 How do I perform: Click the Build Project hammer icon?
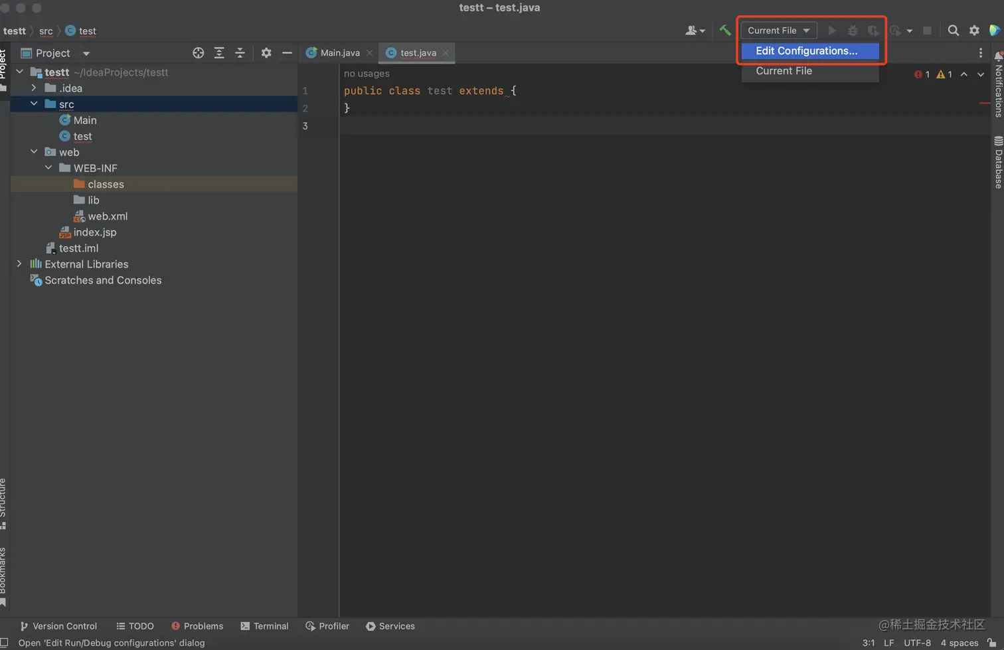point(725,30)
